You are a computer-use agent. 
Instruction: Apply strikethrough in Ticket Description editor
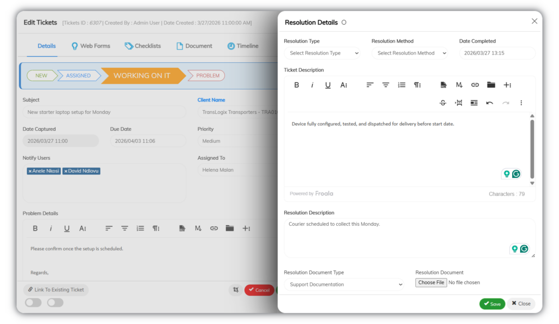pos(443,103)
